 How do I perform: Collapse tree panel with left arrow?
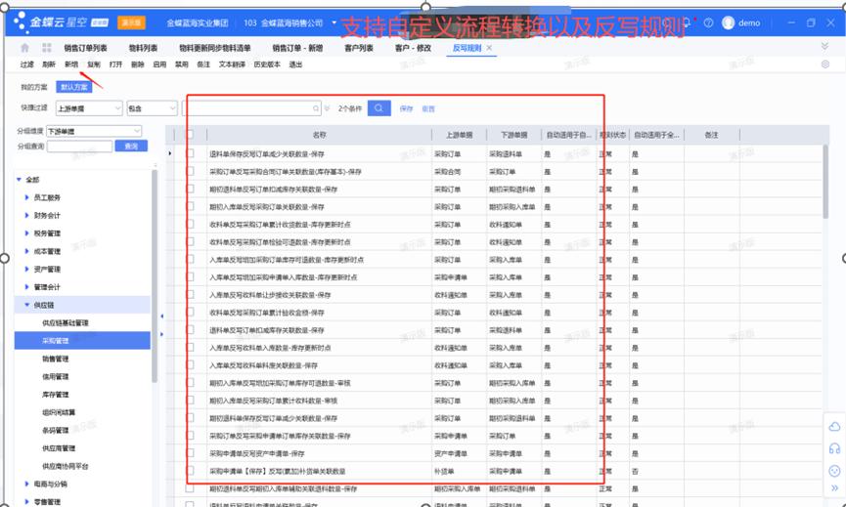pyautogui.click(x=161, y=317)
